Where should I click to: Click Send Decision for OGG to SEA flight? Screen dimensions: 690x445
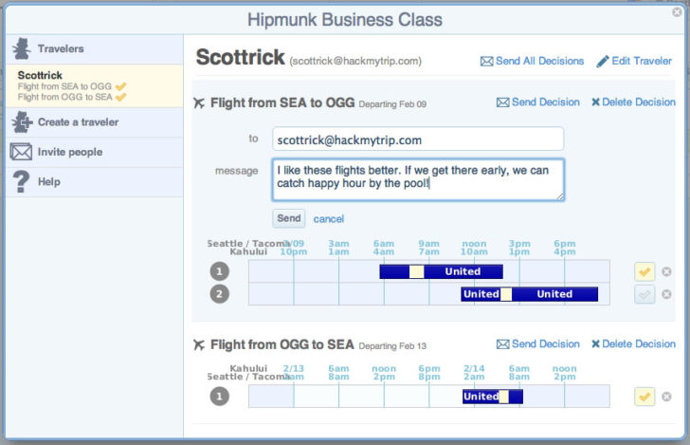pos(546,344)
